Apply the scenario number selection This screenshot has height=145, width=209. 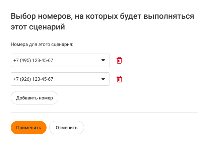(28, 128)
